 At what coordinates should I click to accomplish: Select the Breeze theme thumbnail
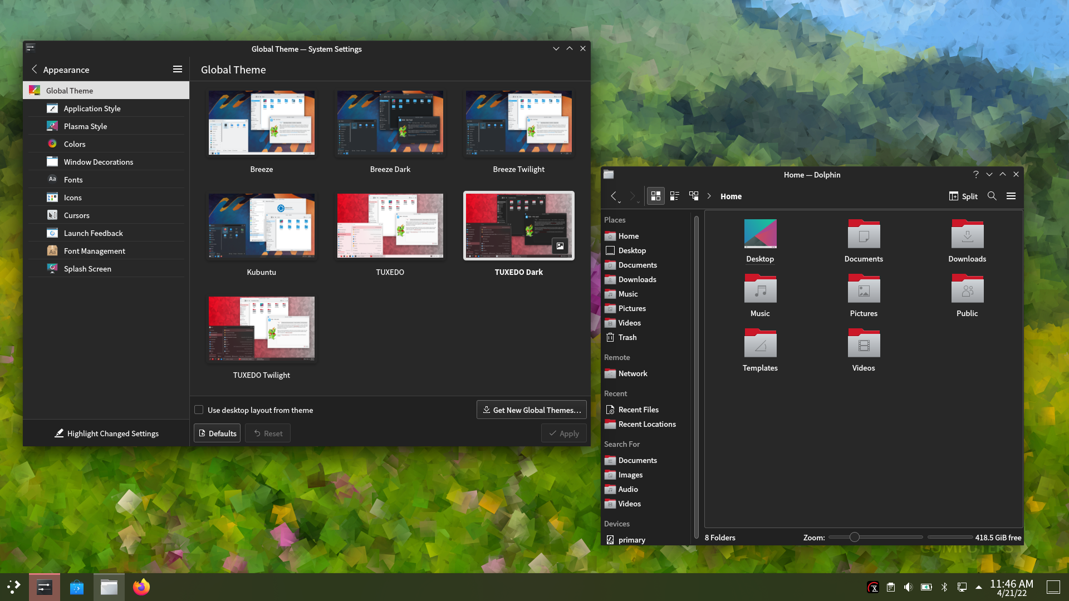coord(262,122)
